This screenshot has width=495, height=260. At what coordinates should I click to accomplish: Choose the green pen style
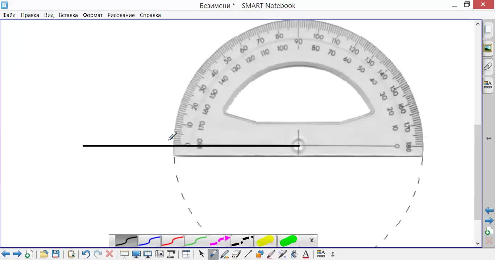196,240
